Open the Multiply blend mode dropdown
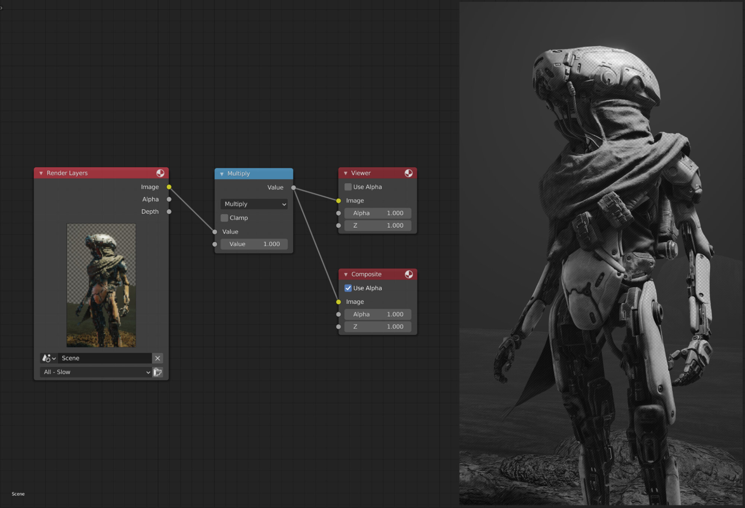 254,204
